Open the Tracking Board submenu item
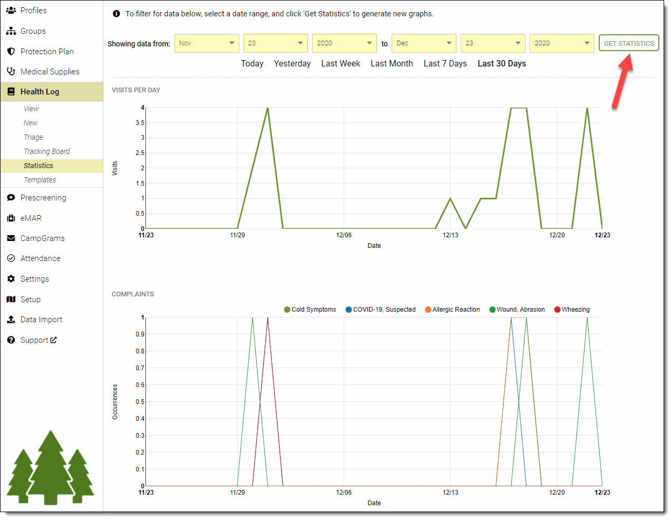The height and width of the screenshot is (520, 672). pyautogui.click(x=46, y=151)
